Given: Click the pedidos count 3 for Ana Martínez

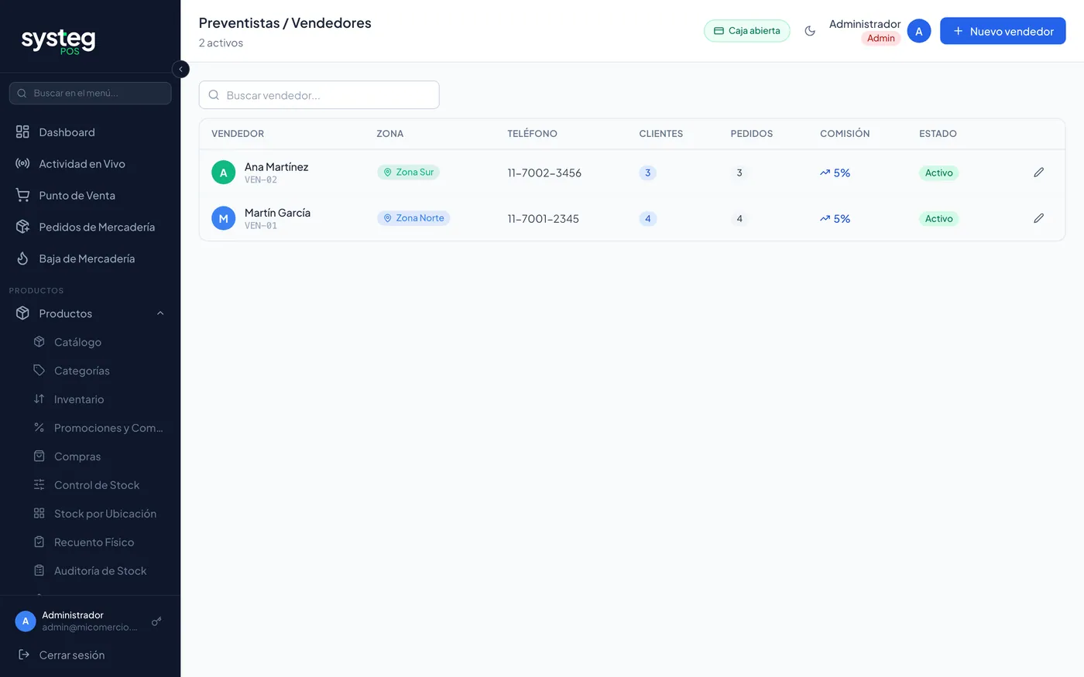Looking at the screenshot, I should tap(739, 173).
